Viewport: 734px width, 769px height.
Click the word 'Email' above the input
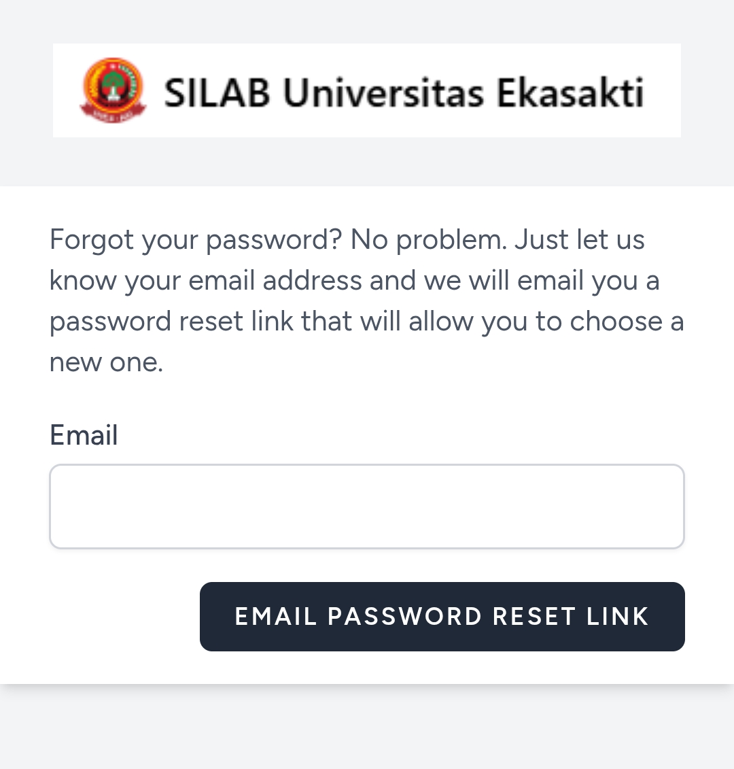(x=83, y=435)
